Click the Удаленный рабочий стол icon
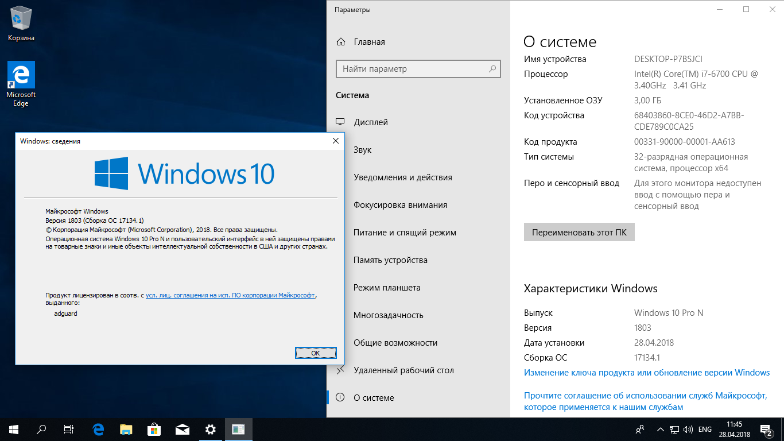 click(x=340, y=370)
